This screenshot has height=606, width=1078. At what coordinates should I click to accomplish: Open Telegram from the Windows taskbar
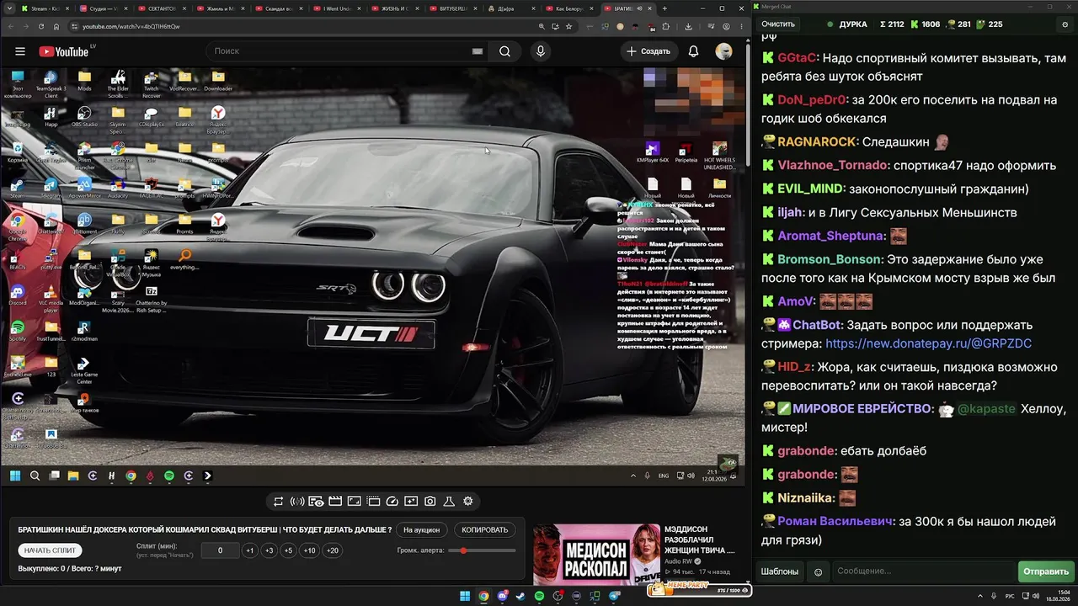tap(615, 596)
